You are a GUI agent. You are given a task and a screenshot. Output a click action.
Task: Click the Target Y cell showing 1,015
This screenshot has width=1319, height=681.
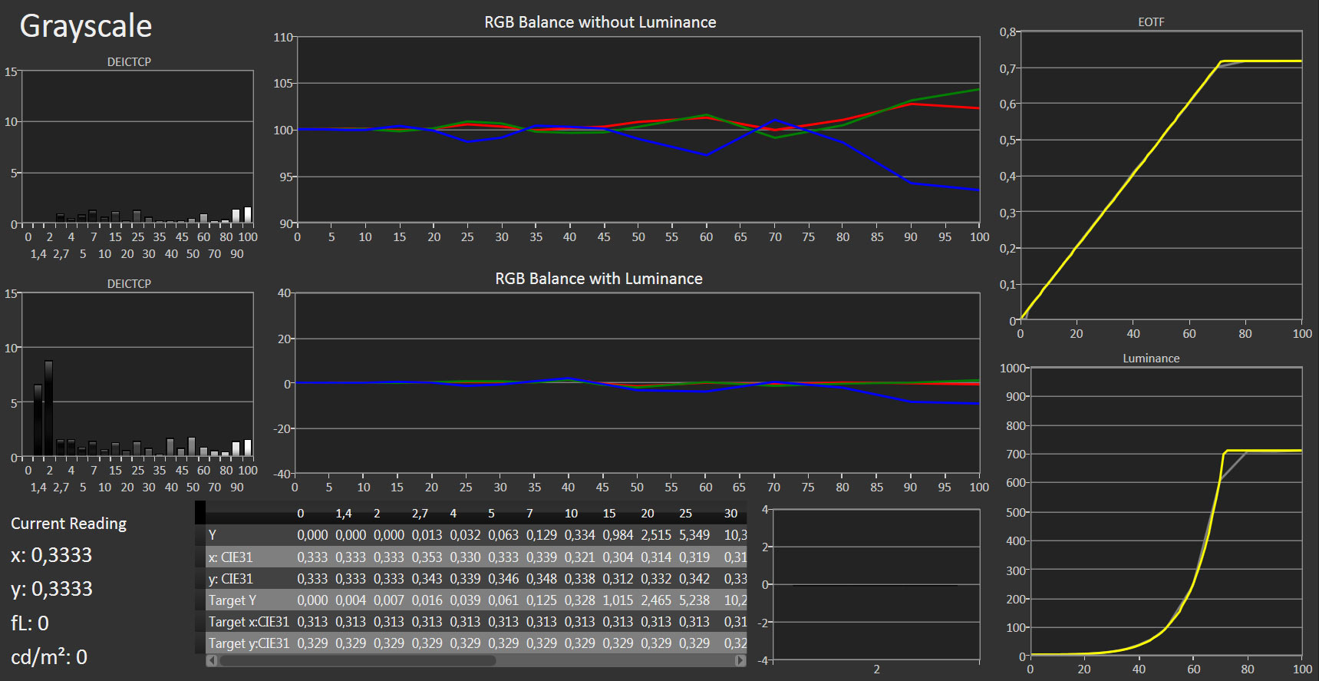click(x=618, y=600)
